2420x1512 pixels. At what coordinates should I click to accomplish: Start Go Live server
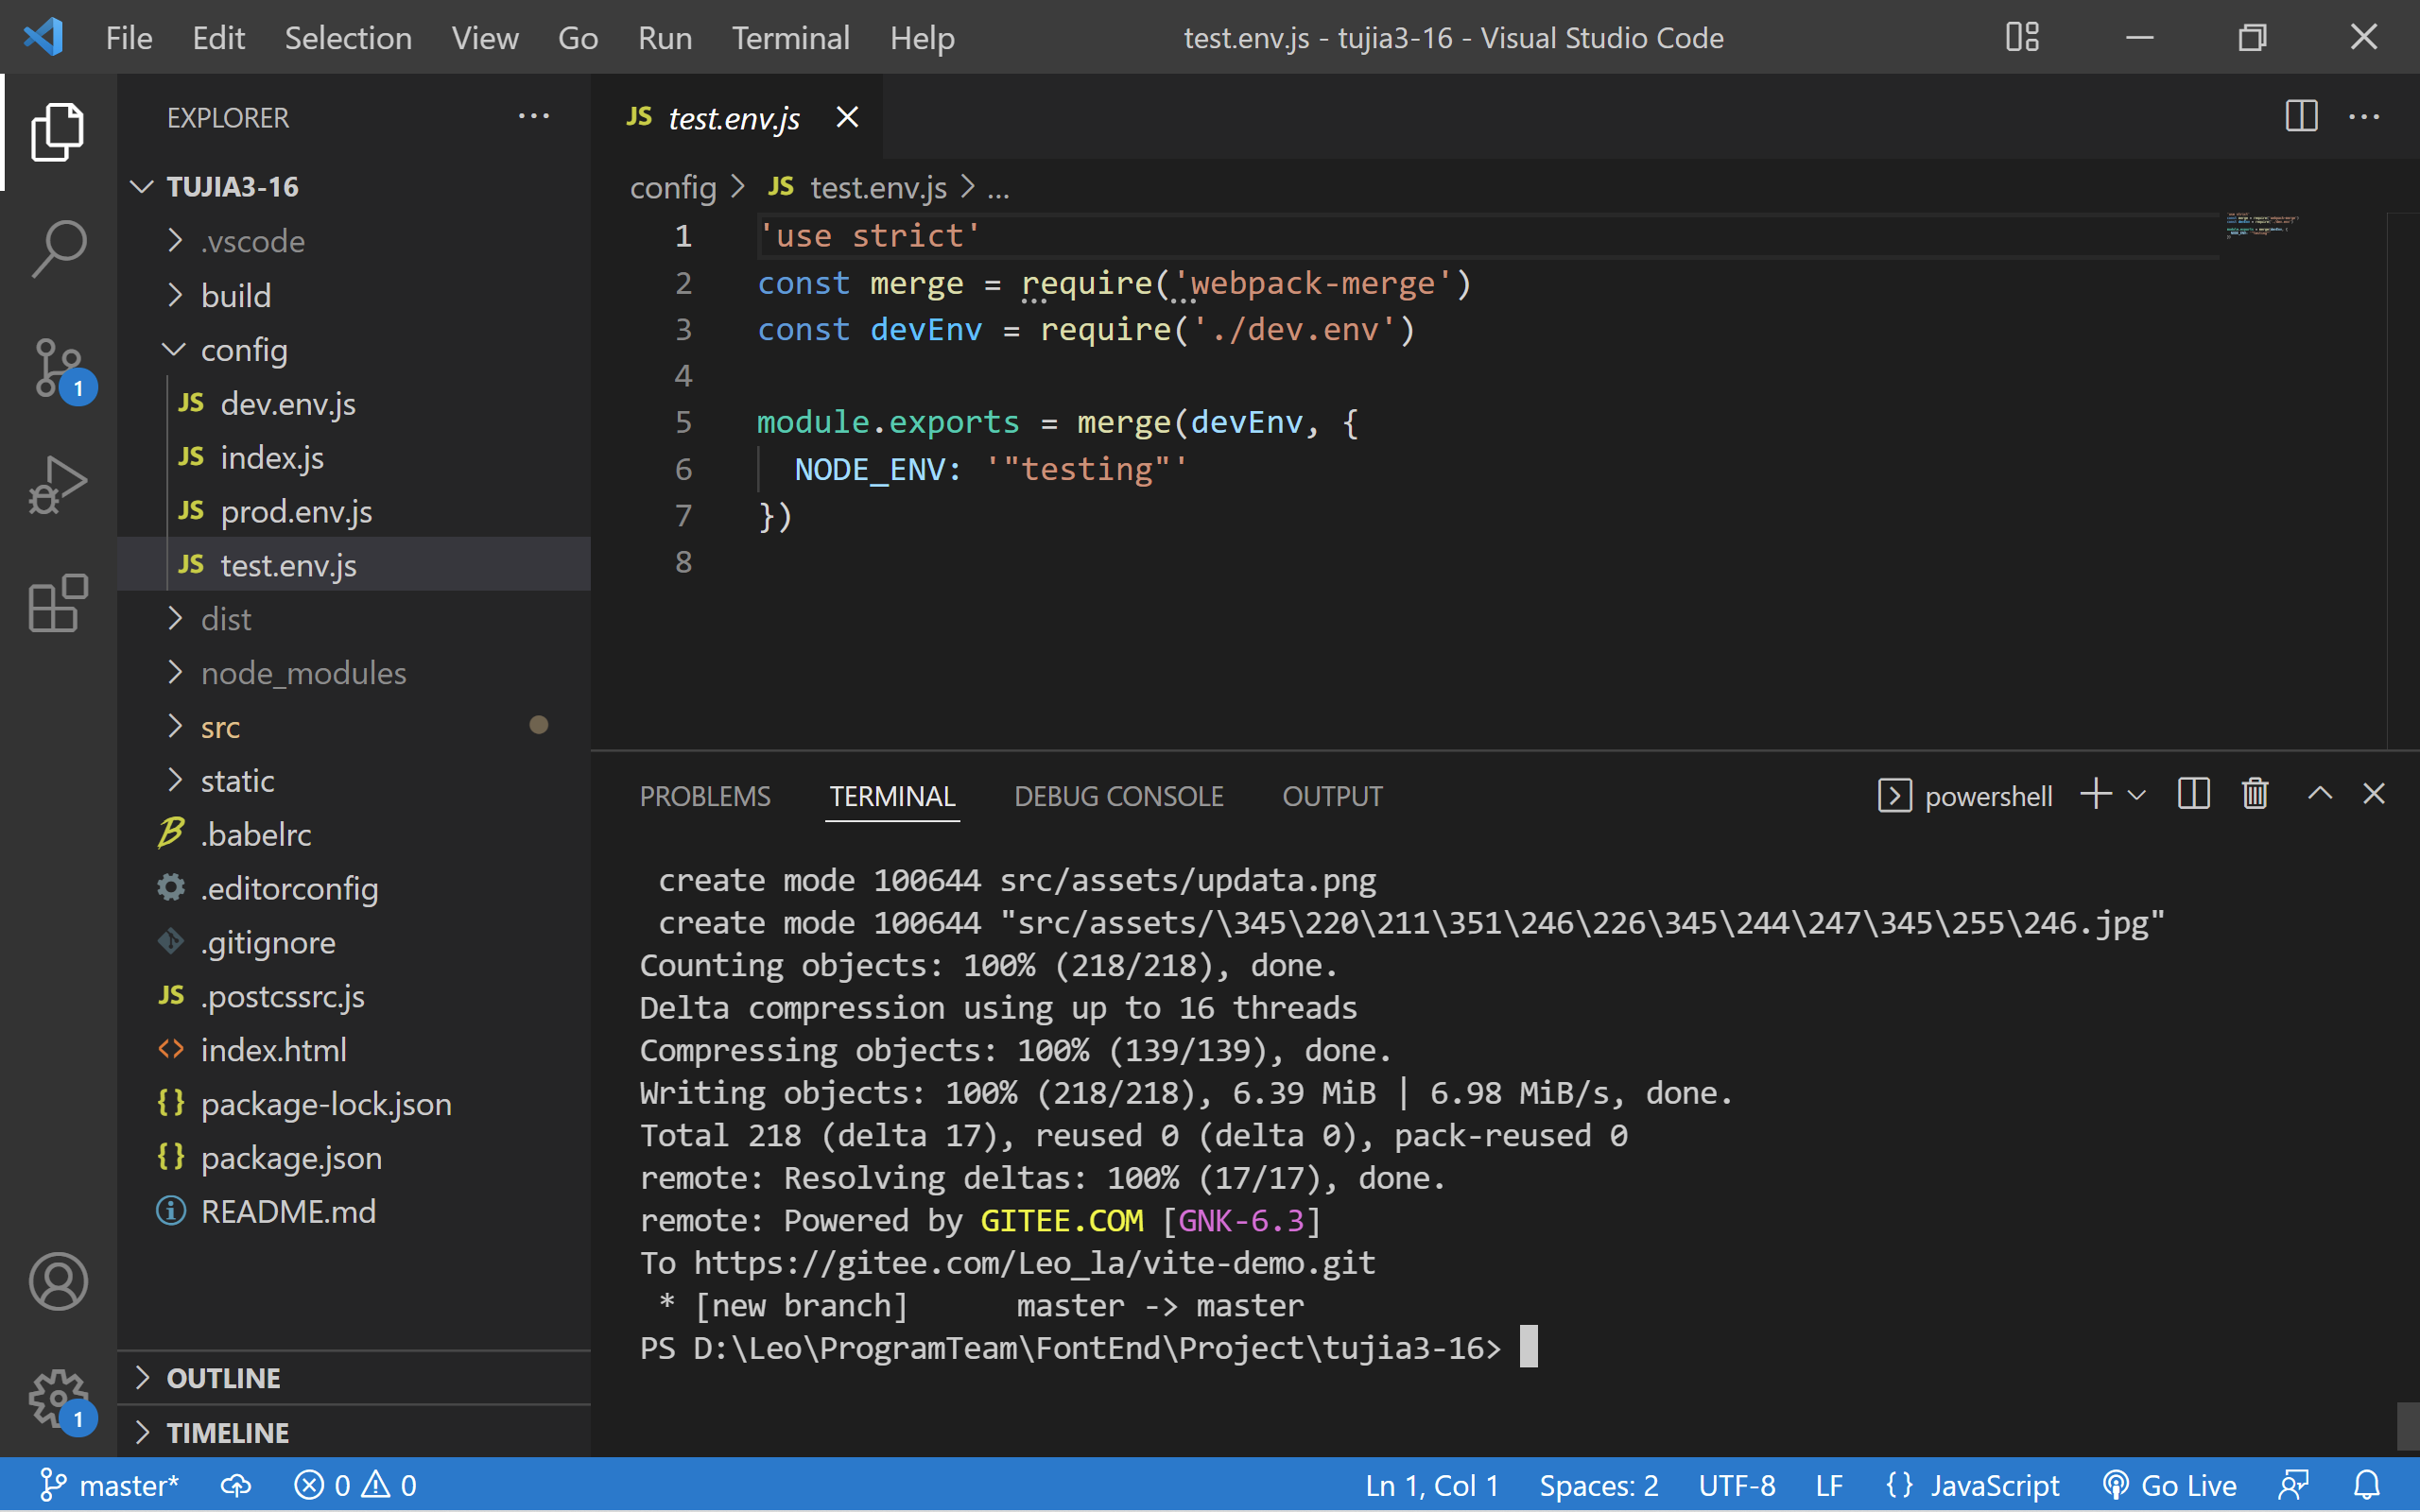[x=2169, y=1485]
